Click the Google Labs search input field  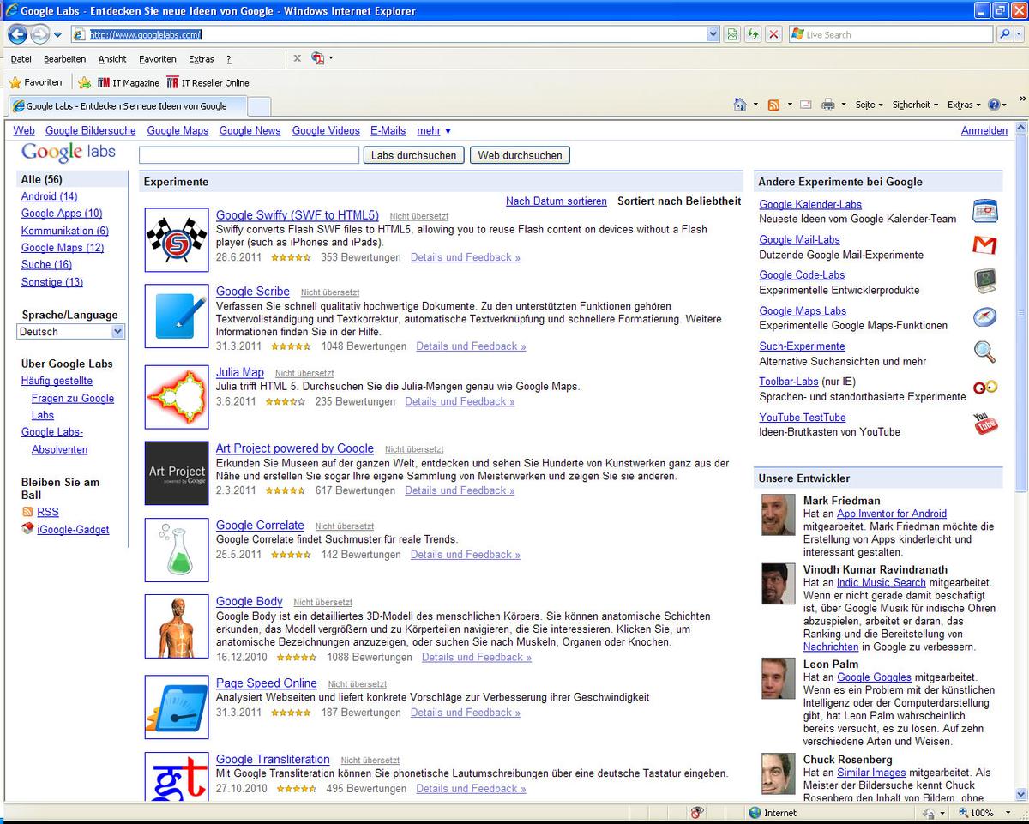click(x=249, y=155)
